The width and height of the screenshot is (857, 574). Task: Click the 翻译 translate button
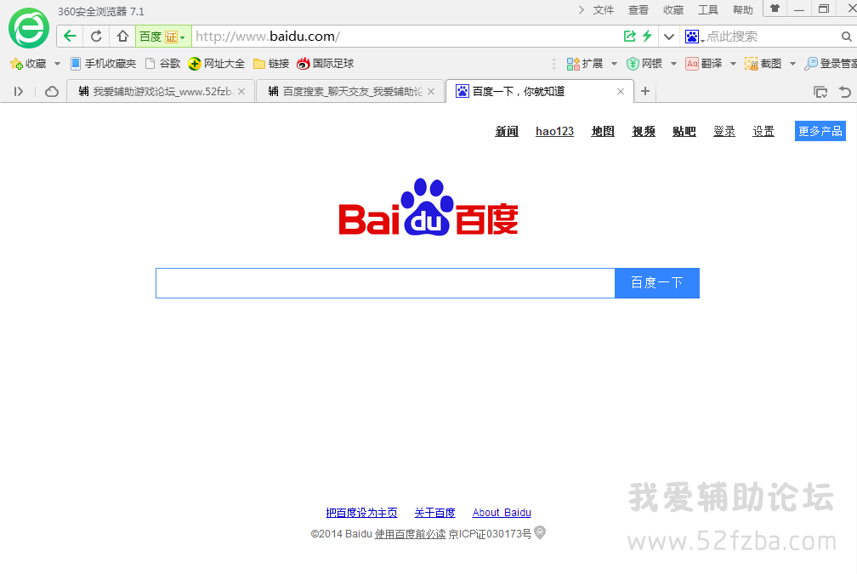(x=704, y=64)
